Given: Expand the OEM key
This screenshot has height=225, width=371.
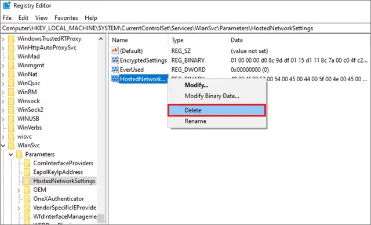Looking at the screenshot, I should 19,190.
